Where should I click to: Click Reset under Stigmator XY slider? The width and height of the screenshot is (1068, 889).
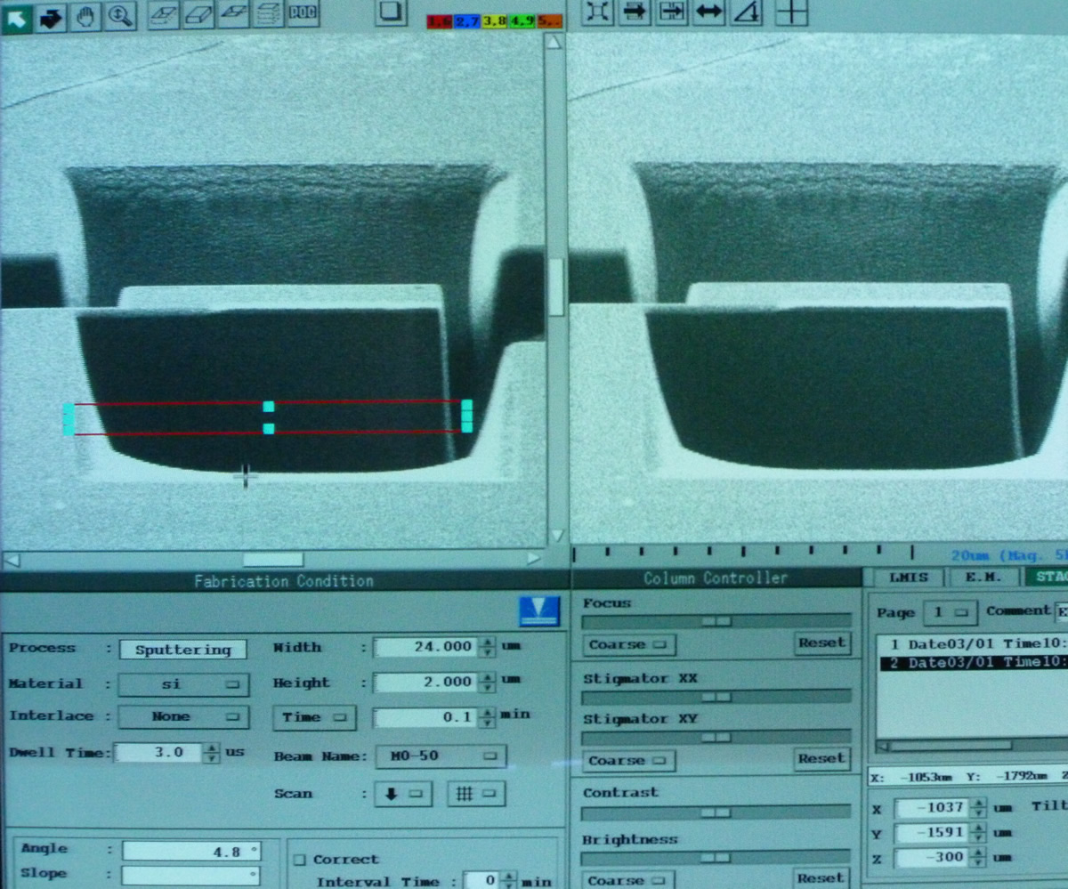point(821,759)
